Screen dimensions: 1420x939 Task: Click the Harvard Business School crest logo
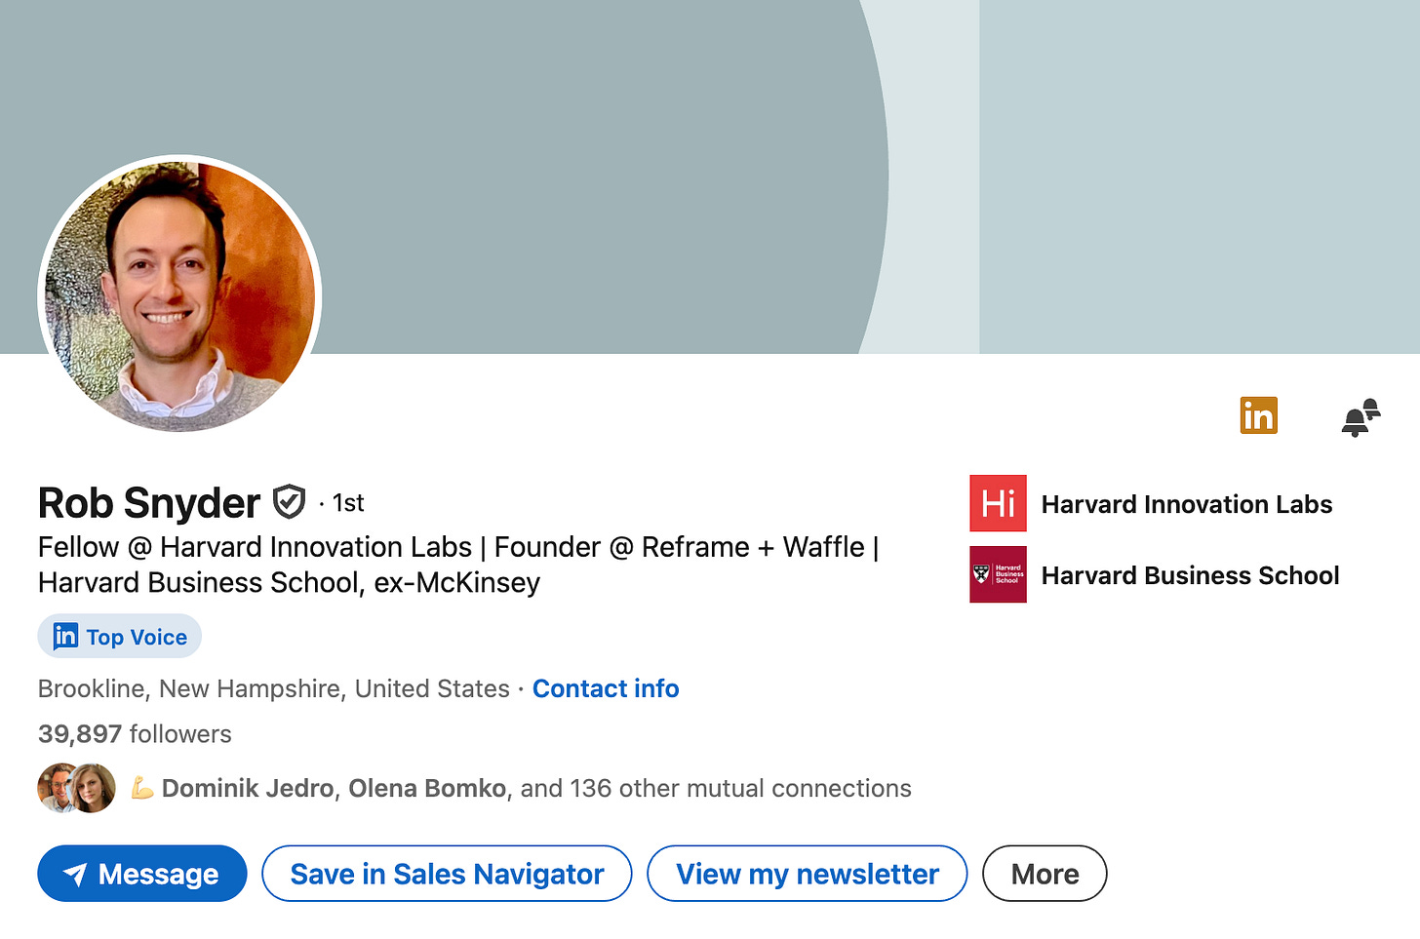pyautogui.click(x=997, y=574)
